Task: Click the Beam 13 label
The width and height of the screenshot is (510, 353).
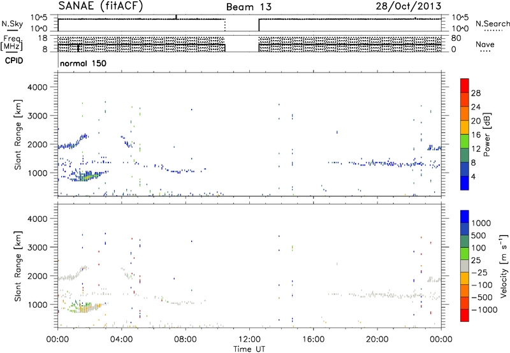Action: (249, 7)
